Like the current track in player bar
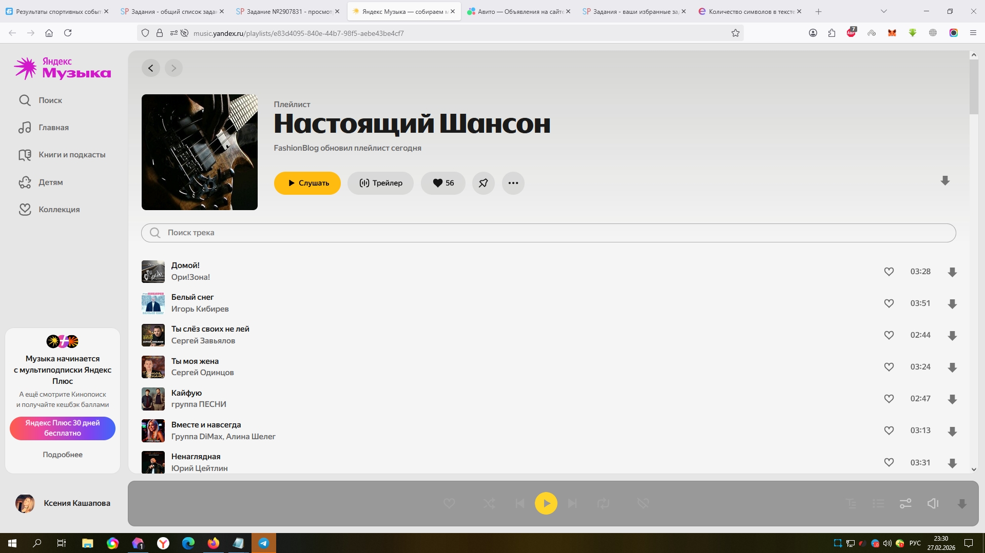This screenshot has width=985, height=553. 449,503
